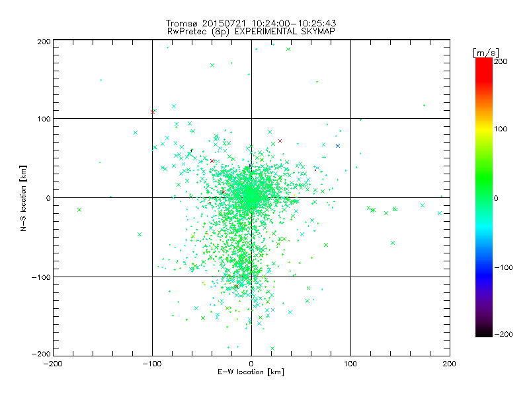Click the colorbar '200' top label
Image resolution: width=529 pixels, height=396 pixels.
coord(501,61)
